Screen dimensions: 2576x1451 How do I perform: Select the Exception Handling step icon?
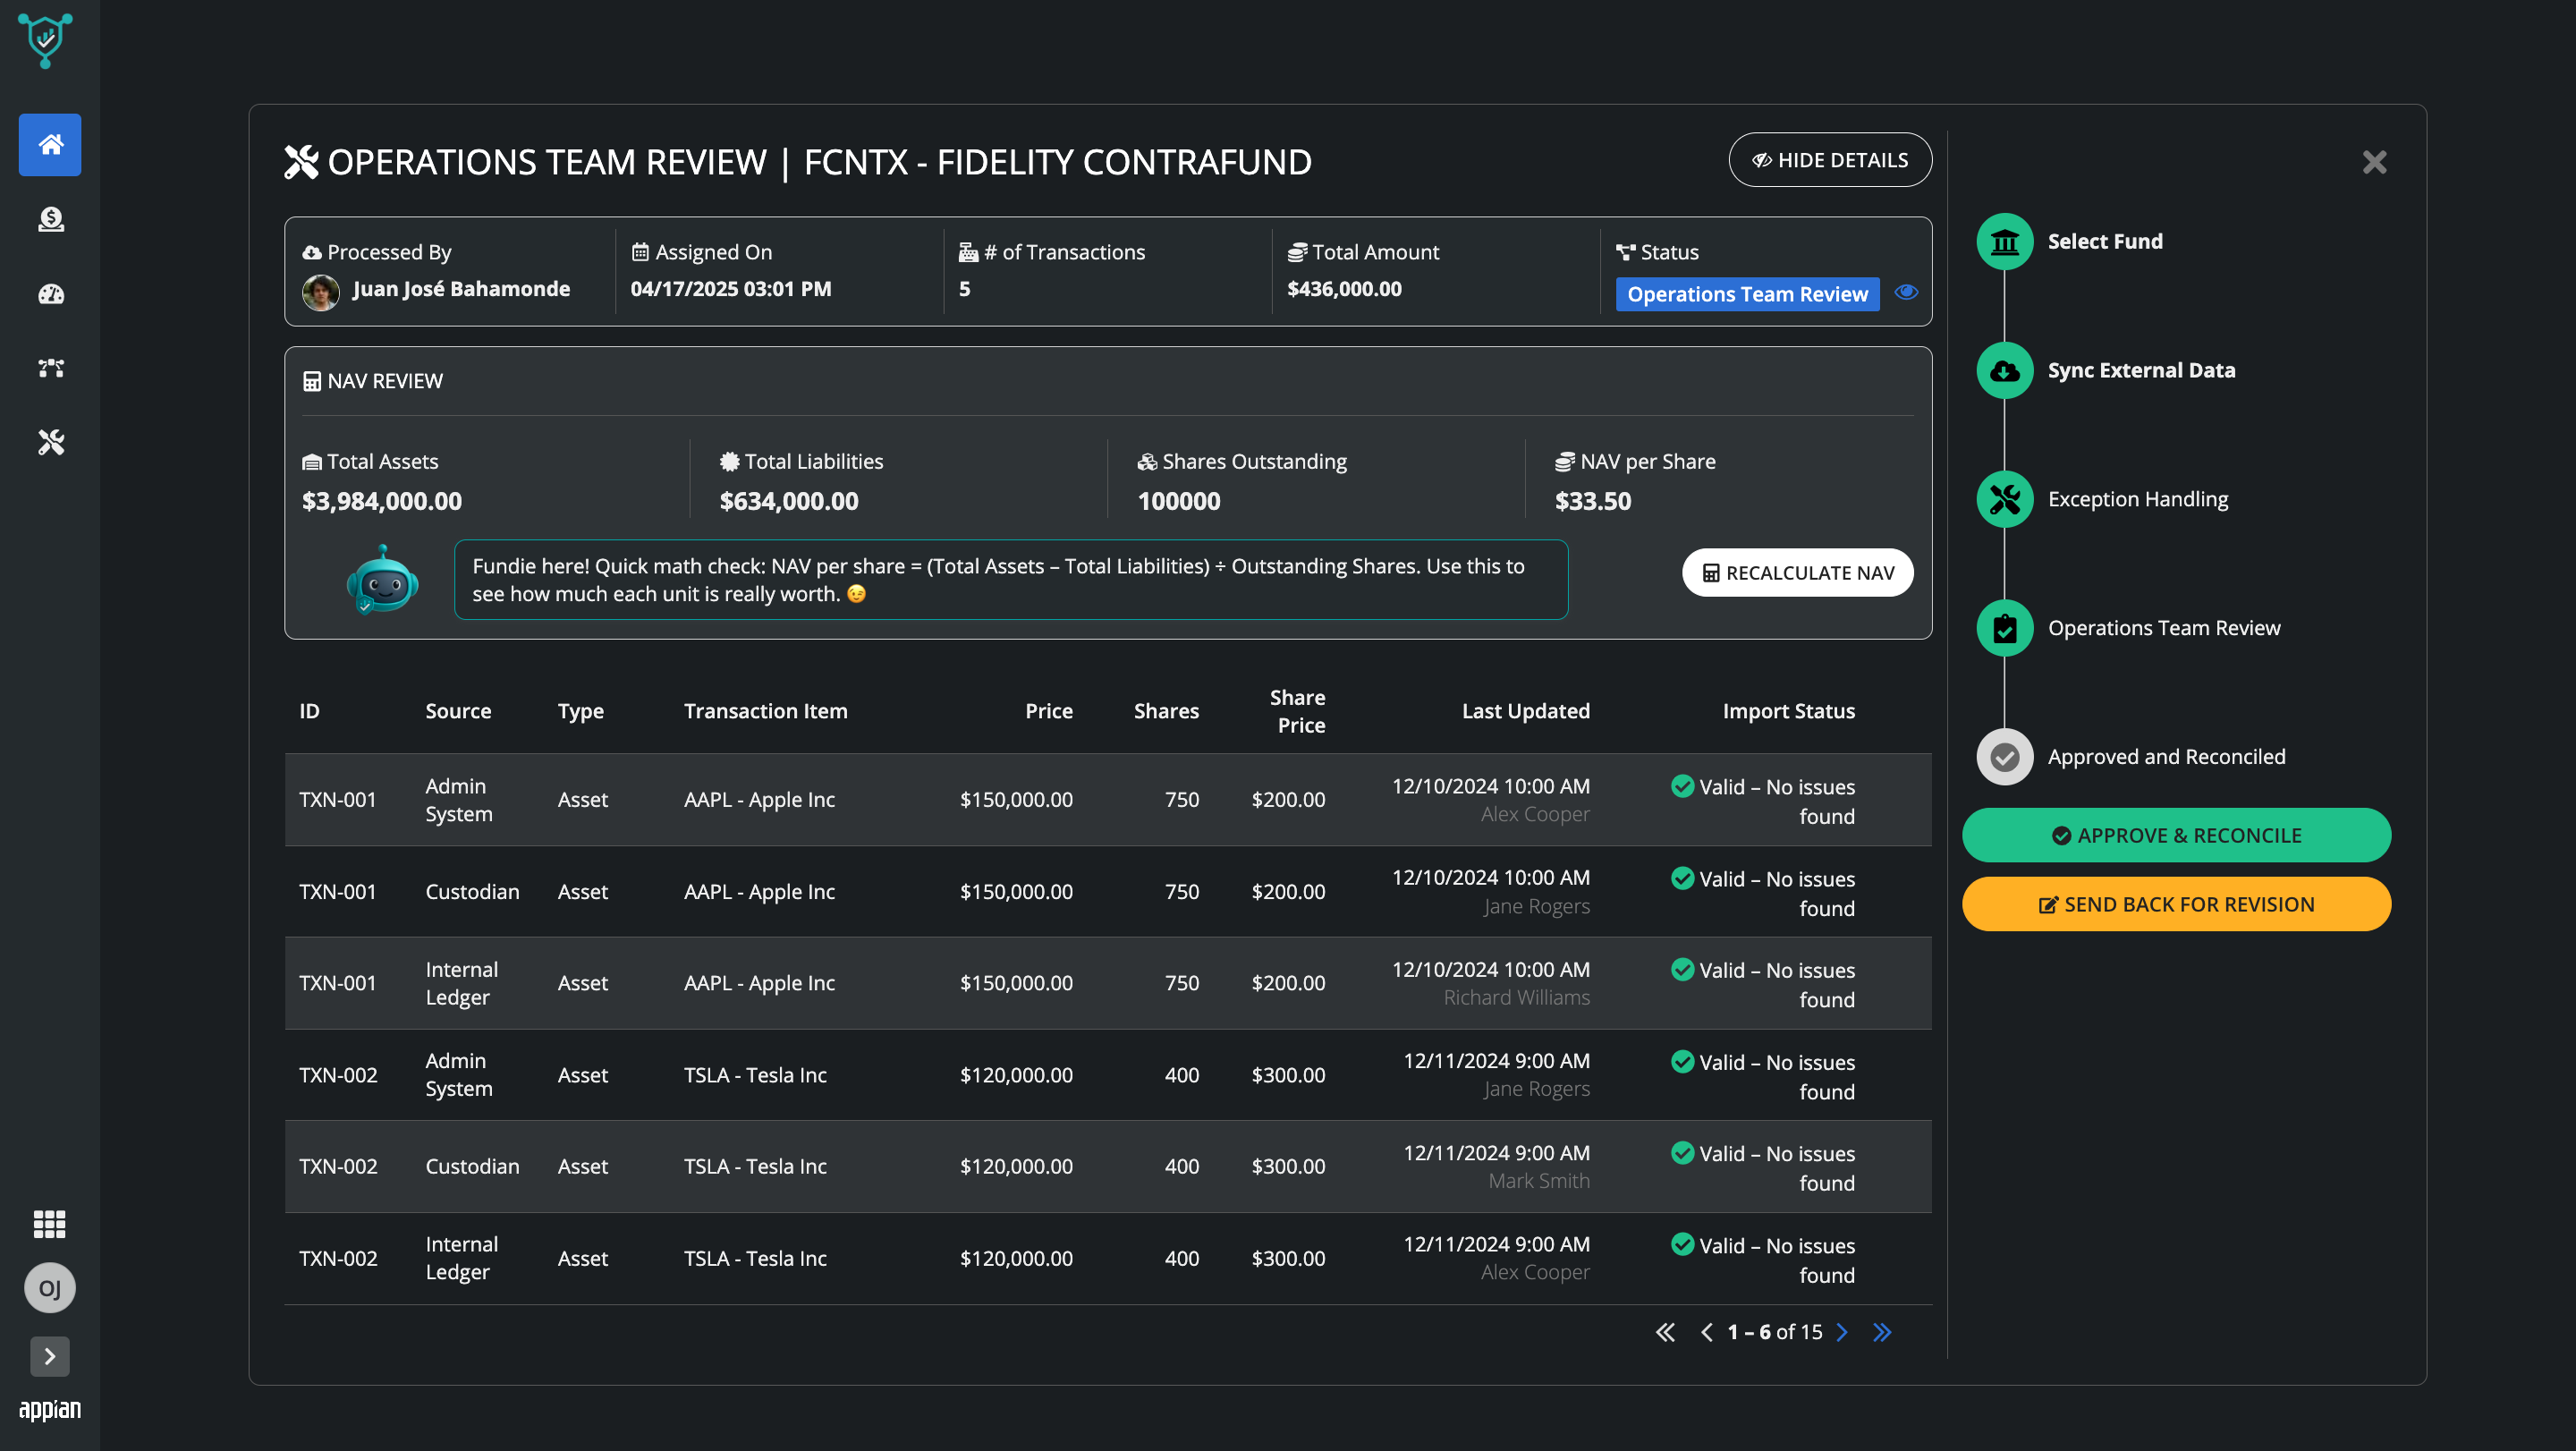[2004, 499]
